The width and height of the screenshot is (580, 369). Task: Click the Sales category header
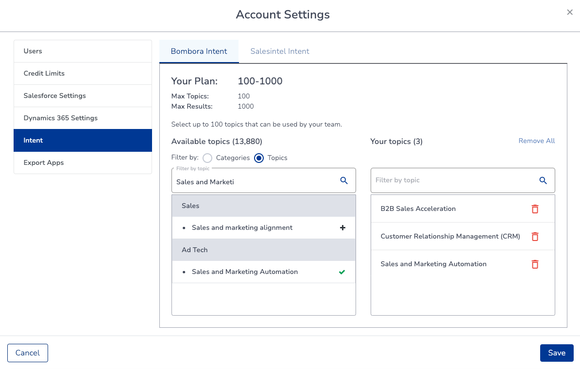(264, 206)
